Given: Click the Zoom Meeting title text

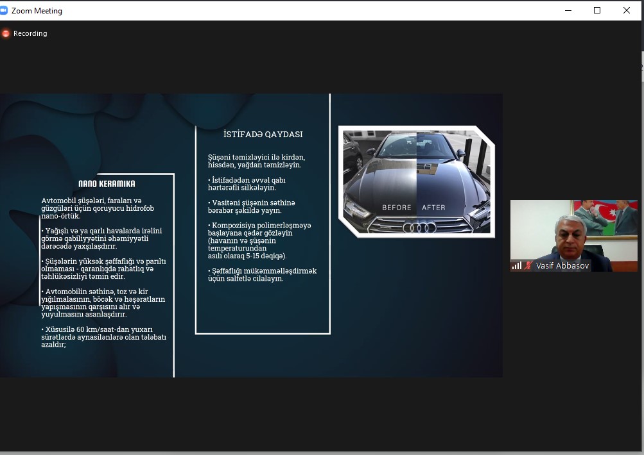Looking at the screenshot, I should pyautogui.click(x=37, y=11).
